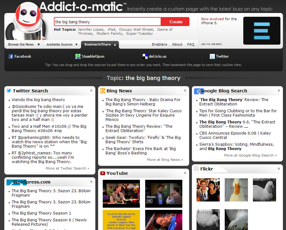Open the About page
286x230 pixels.
tap(177, 44)
